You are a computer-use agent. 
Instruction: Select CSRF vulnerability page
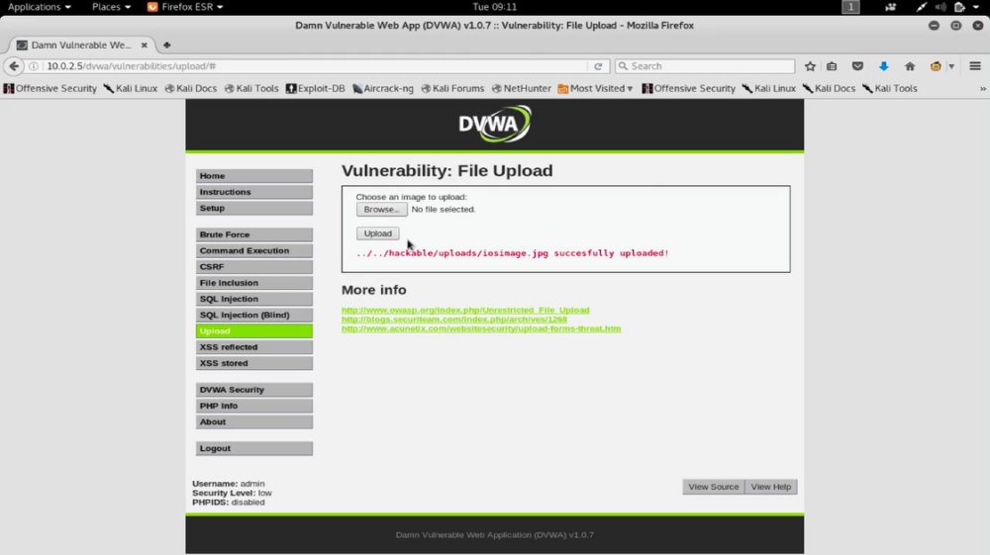[x=253, y=267]
